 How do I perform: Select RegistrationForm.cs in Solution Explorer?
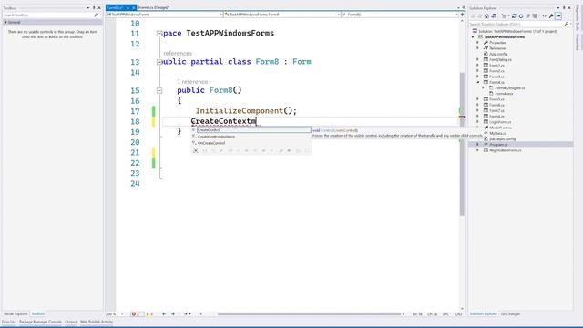(505, 150)
